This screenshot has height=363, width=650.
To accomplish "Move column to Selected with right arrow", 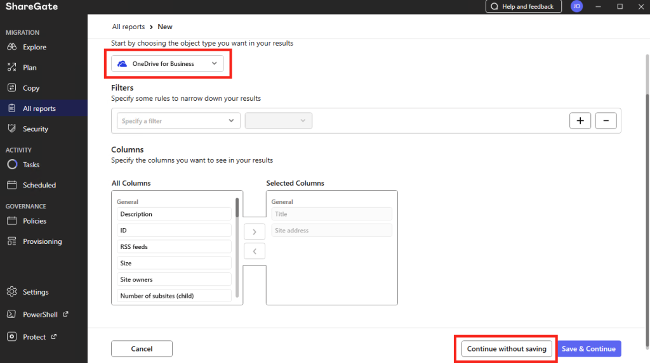I will (255, 232).
